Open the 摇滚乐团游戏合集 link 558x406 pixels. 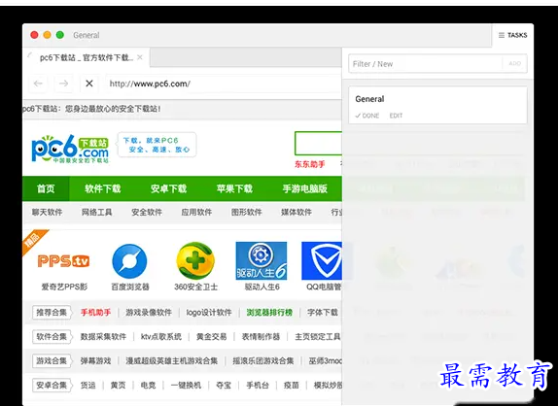pos(263,361)
